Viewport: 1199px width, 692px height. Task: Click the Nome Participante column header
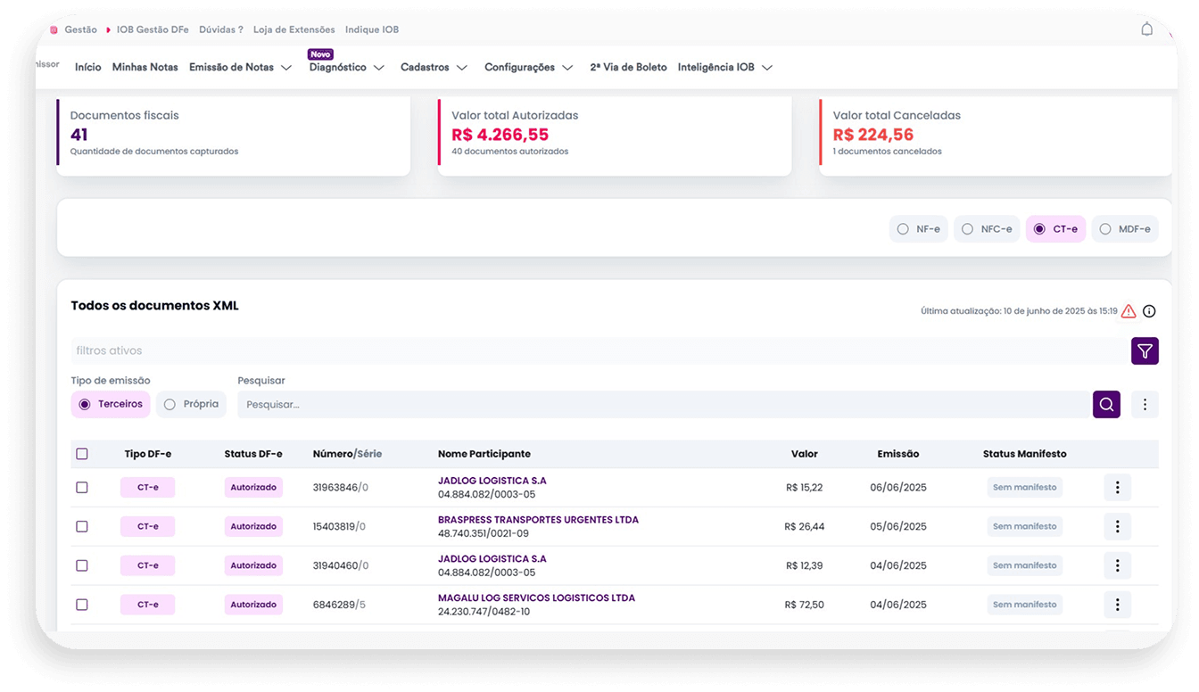(x=484, y=454)
